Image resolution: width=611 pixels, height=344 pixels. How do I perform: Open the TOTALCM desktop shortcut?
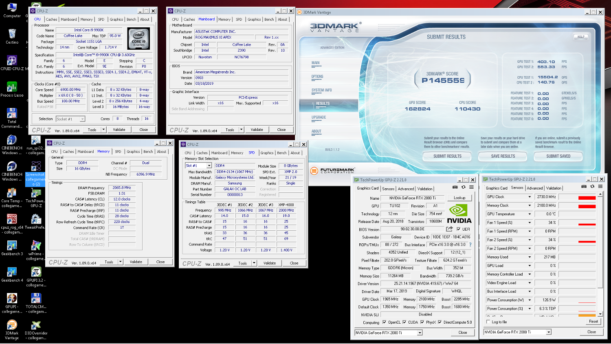pos(36,304)
